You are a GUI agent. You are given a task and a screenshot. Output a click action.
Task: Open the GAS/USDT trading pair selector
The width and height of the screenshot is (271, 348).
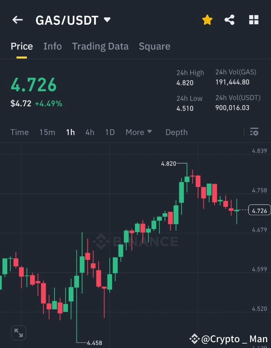[73, 20]
